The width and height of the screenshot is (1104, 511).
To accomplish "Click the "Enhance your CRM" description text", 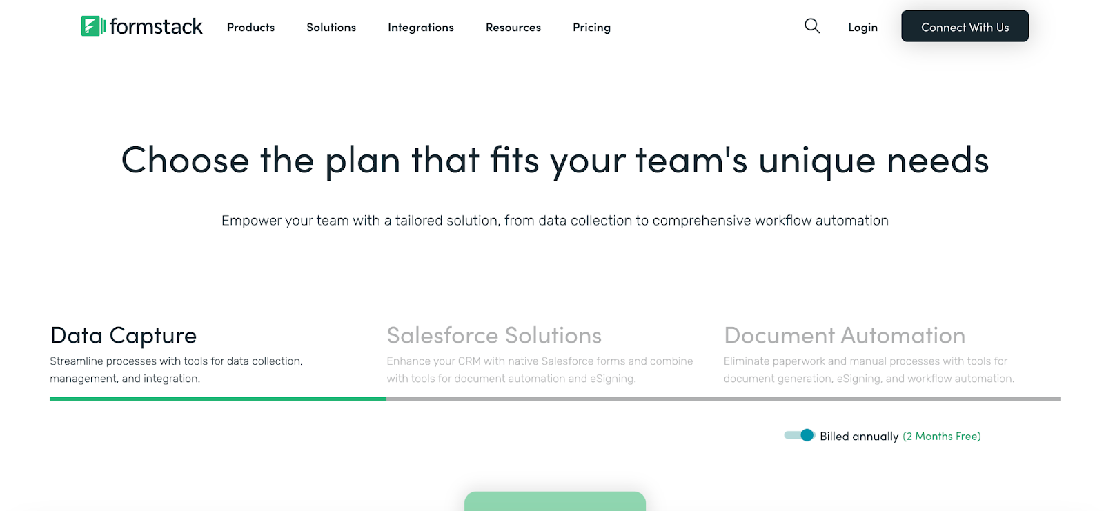I will point(540,370).
